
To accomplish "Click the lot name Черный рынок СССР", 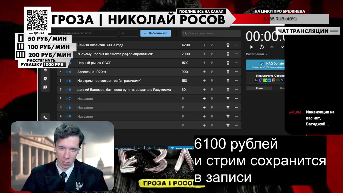I will point(94,63).
